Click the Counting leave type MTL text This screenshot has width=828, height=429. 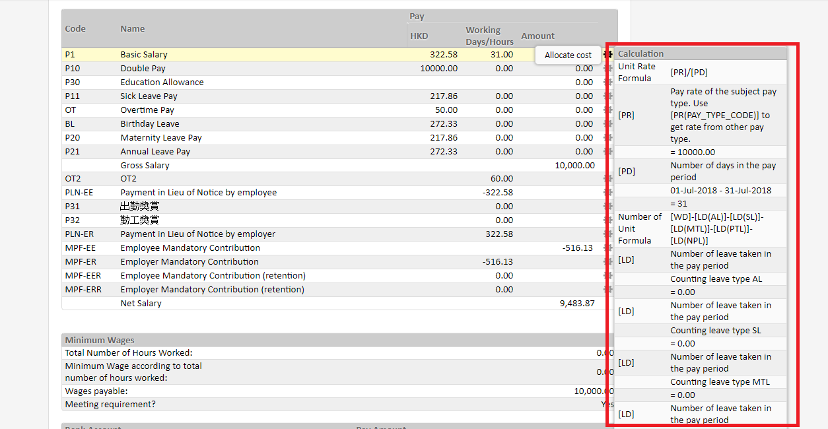click(720, 382)
